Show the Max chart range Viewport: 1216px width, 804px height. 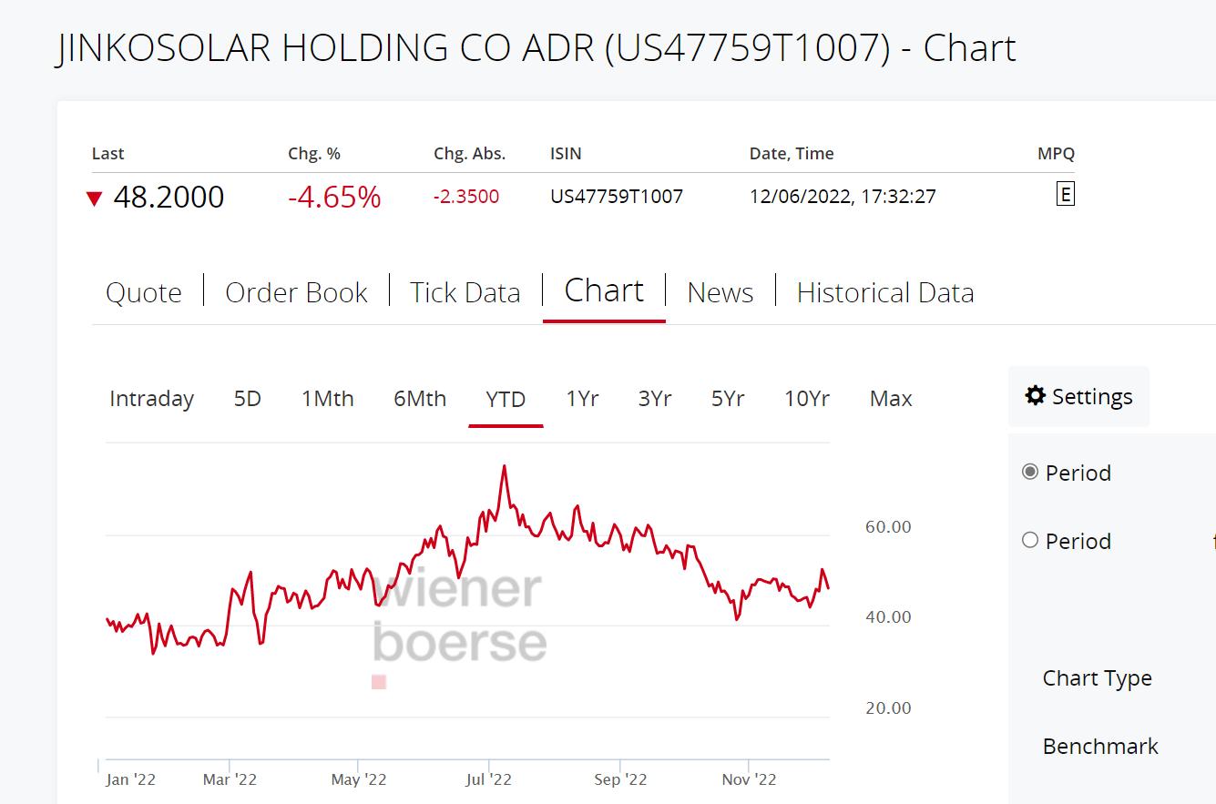click(x=891, y=399)
